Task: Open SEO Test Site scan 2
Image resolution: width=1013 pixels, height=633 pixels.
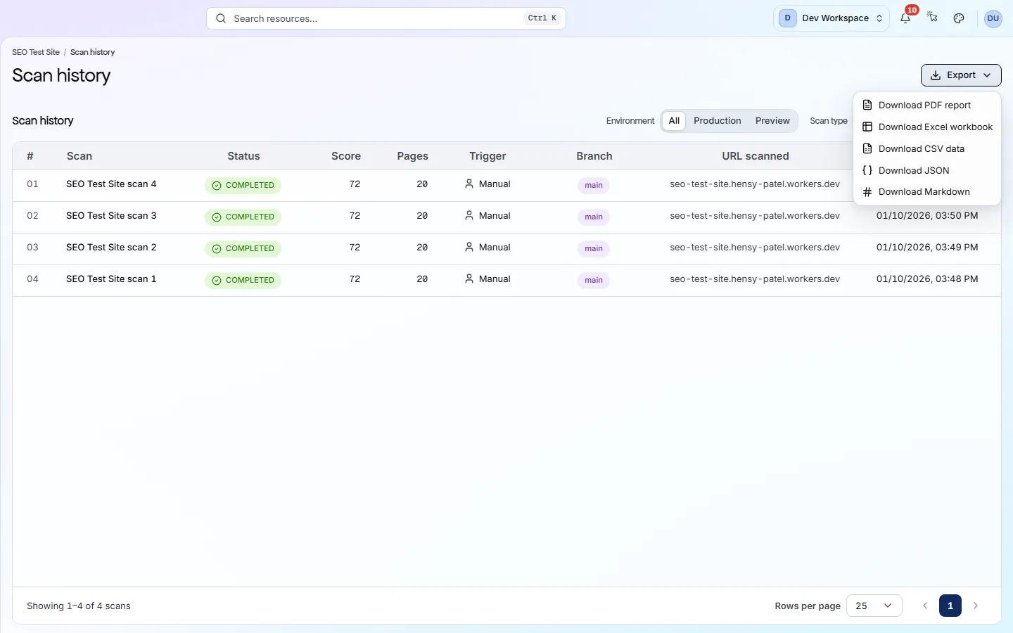Action: (111, 248)
